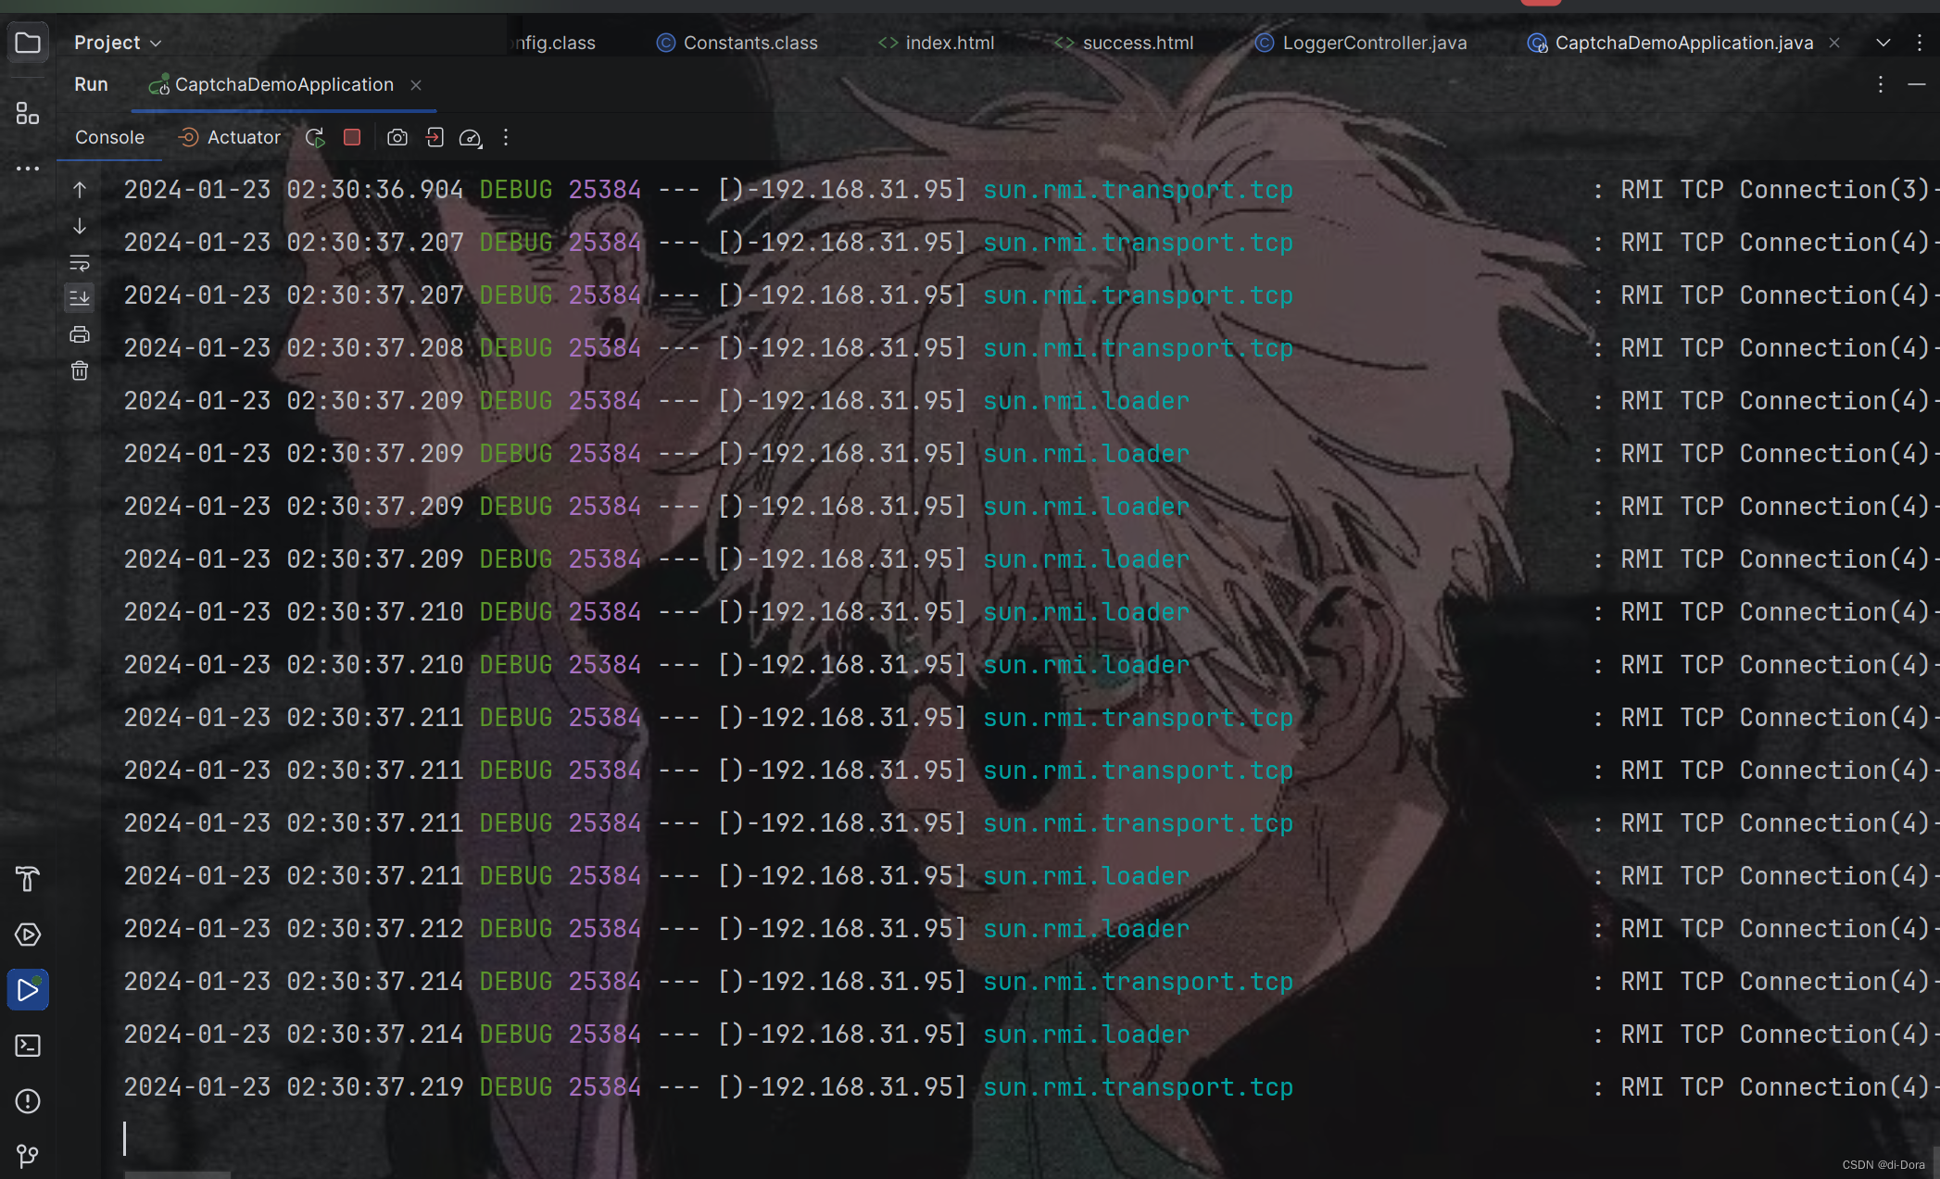Image resolution: width=1940 pixels, height=1179 pixels.
Task: Clear all console output
Action: pos(80,371)
